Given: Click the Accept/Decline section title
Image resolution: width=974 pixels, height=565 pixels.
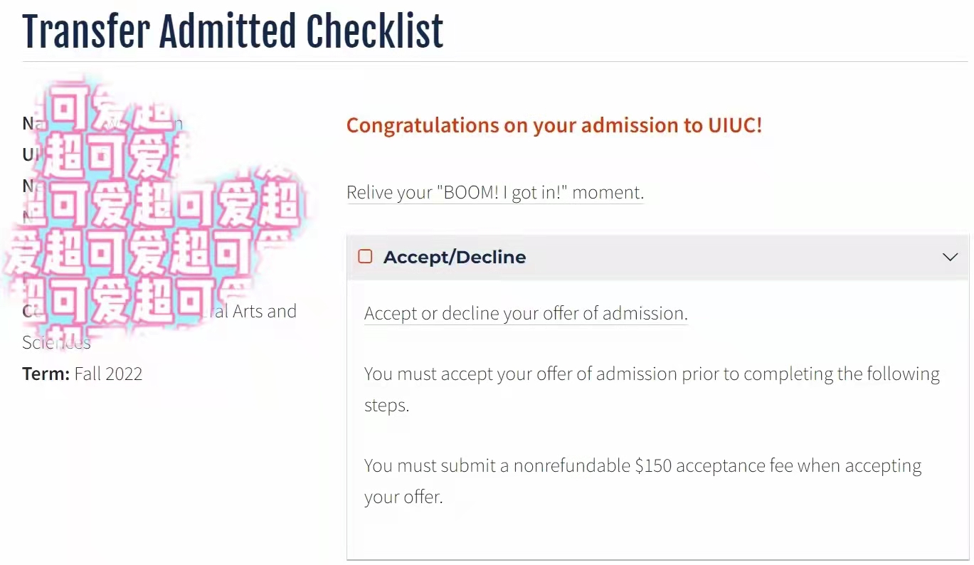Looking at the screenshot, I should coord(455,257).
